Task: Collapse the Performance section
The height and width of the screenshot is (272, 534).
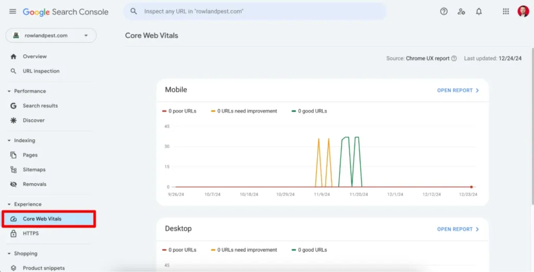Action: [x=9, y=91]
